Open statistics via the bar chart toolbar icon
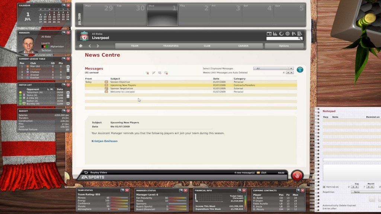The image size is (381, 214). point(275,34)
